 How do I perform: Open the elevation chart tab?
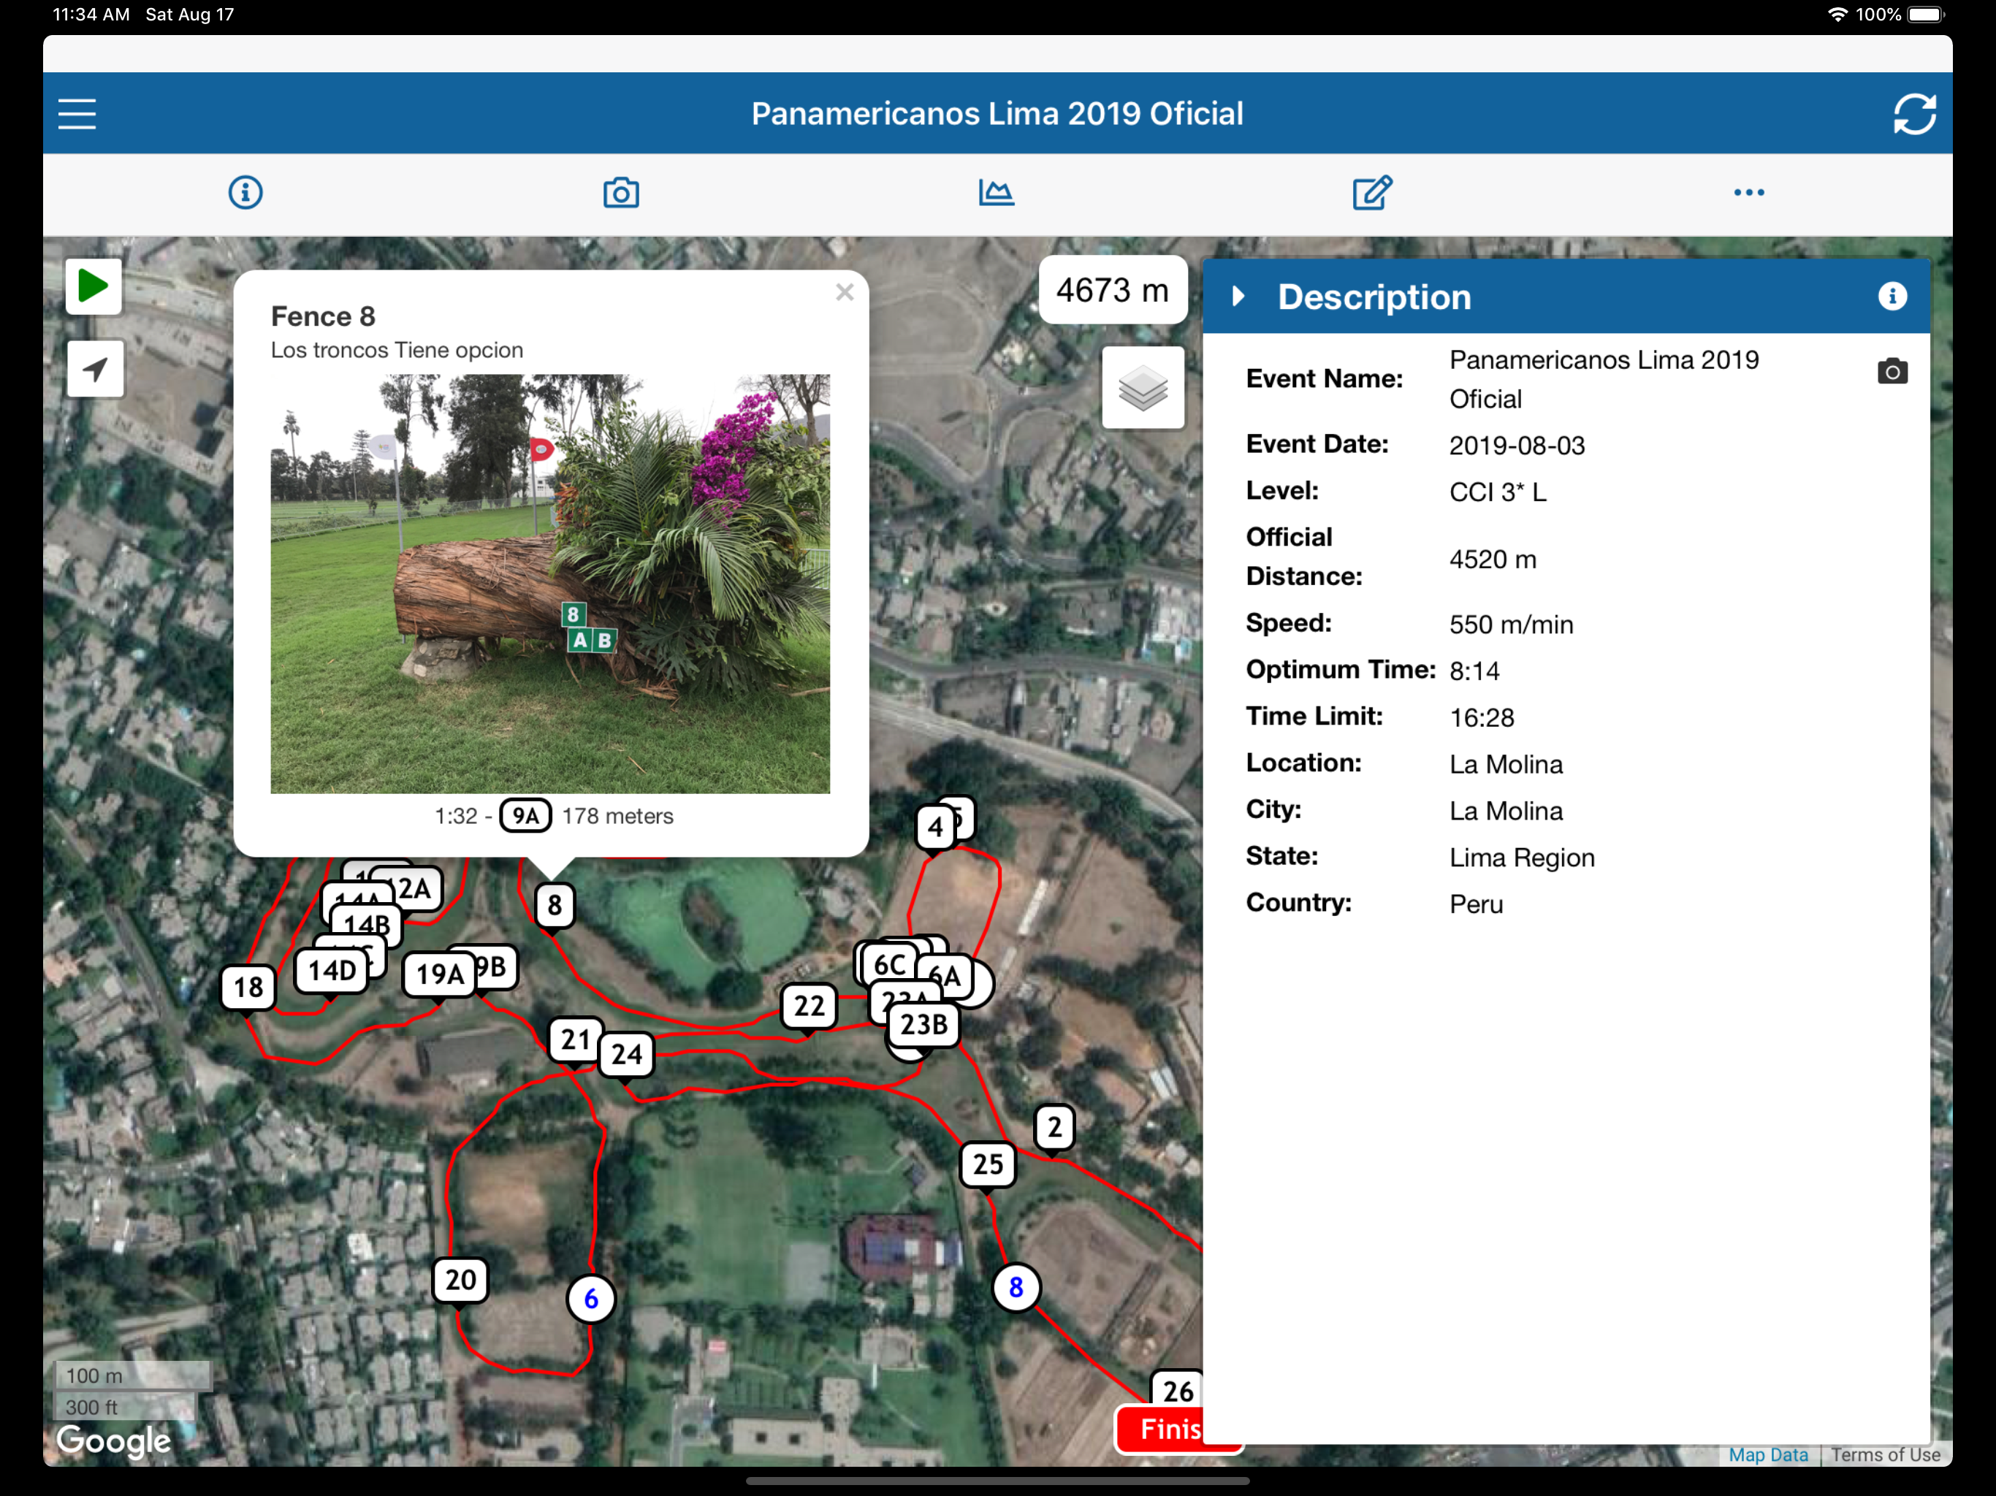[x=997, y=192]
